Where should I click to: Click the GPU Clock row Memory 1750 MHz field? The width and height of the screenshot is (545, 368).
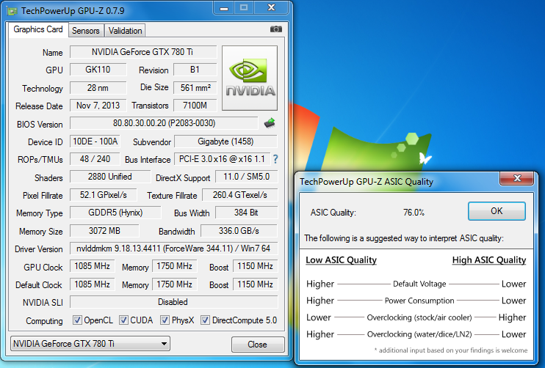[x=175, y=266]
